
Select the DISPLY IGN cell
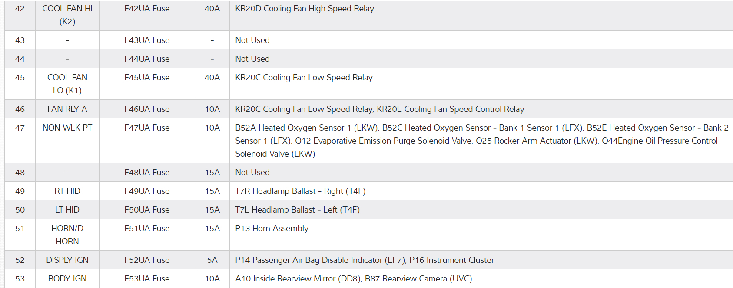[x=67, y=260]
